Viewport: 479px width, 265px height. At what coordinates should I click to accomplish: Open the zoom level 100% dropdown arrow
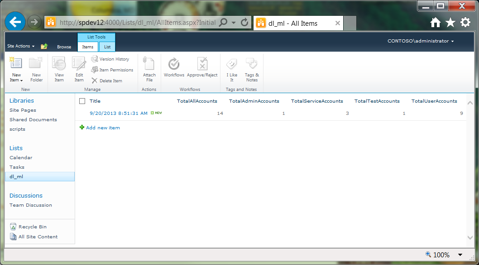[460, 255]
